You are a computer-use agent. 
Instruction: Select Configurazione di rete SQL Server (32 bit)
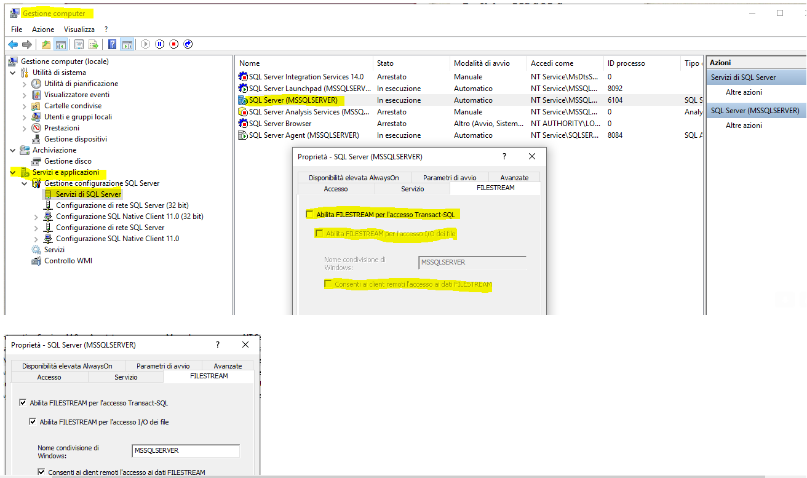click(122, 205)
